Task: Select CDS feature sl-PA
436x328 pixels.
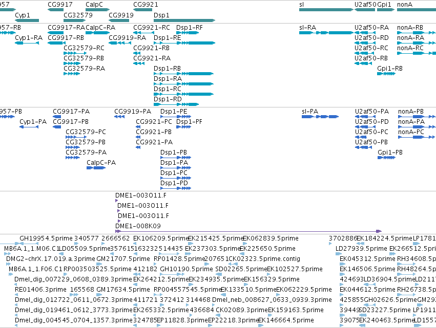Action: click(x=320, y=117)
